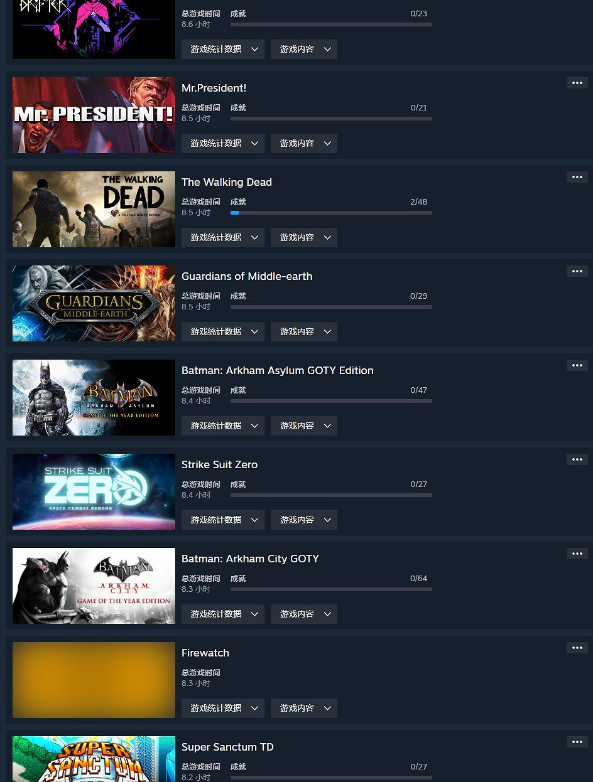Expand 游戏统计数据 dropdown for Strike Suit Zero
Viewport: 593px width, 782px height.
(223, 520)
